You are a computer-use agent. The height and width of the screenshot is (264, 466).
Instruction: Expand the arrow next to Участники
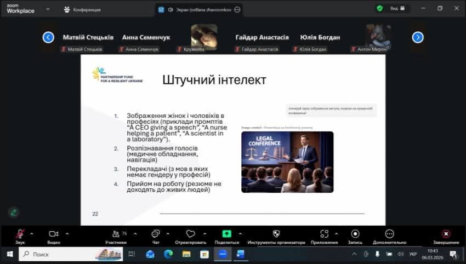point(133,233)
